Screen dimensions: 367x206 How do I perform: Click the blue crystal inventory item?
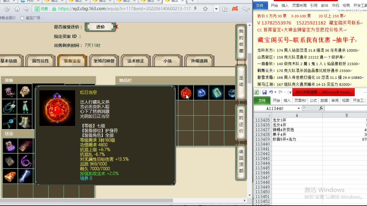(201, 93)
